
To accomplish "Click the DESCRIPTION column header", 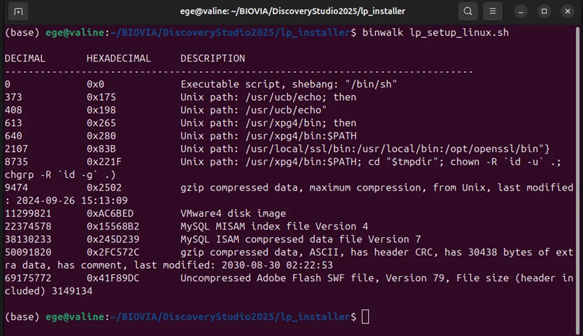I will tap(213, 59).
